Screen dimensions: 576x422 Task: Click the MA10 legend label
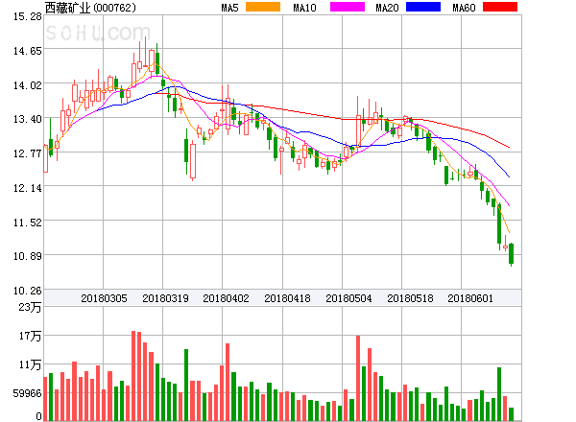[304, 8]
